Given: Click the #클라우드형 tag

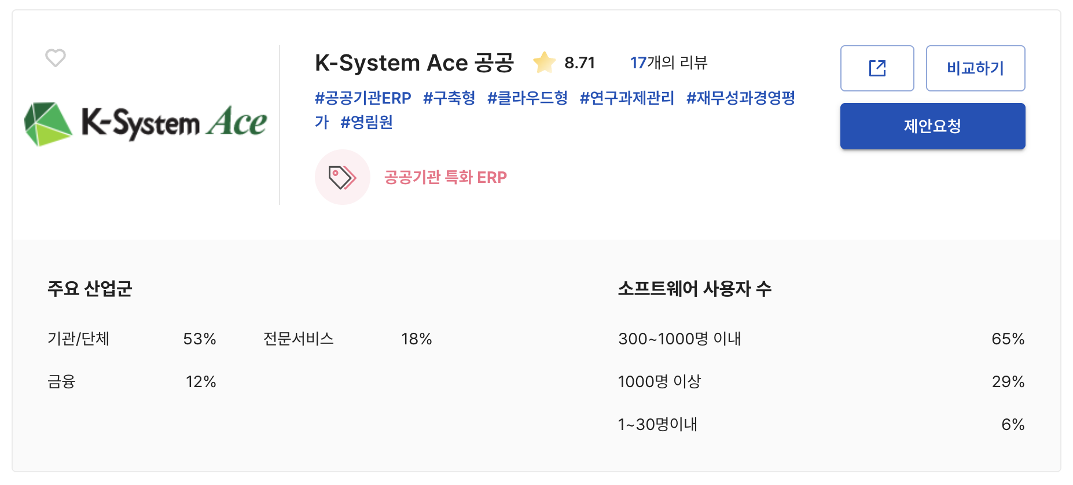Looking at the screenshot, I should 528,98.
